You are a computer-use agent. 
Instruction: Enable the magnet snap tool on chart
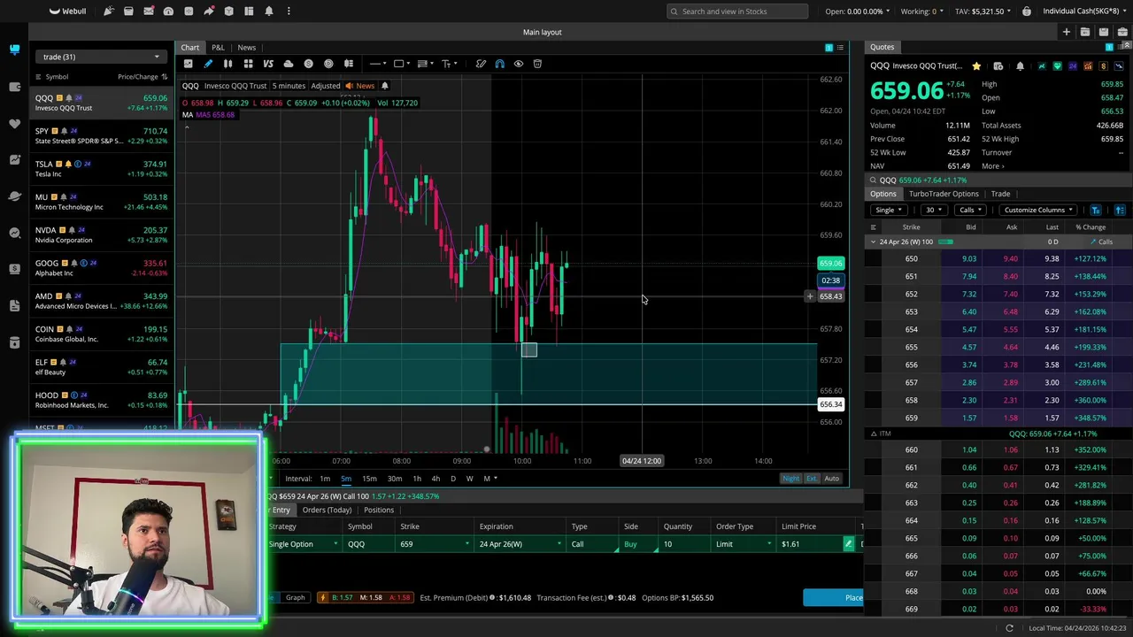tap(500, 64)
